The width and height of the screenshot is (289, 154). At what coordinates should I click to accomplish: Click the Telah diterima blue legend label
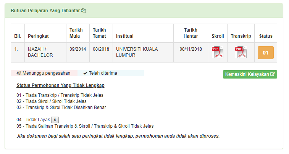(103, 73)
